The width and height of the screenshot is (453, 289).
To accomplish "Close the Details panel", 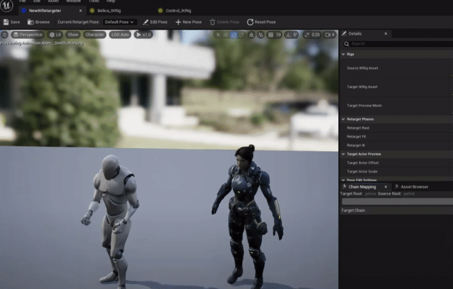I will 386,34.
